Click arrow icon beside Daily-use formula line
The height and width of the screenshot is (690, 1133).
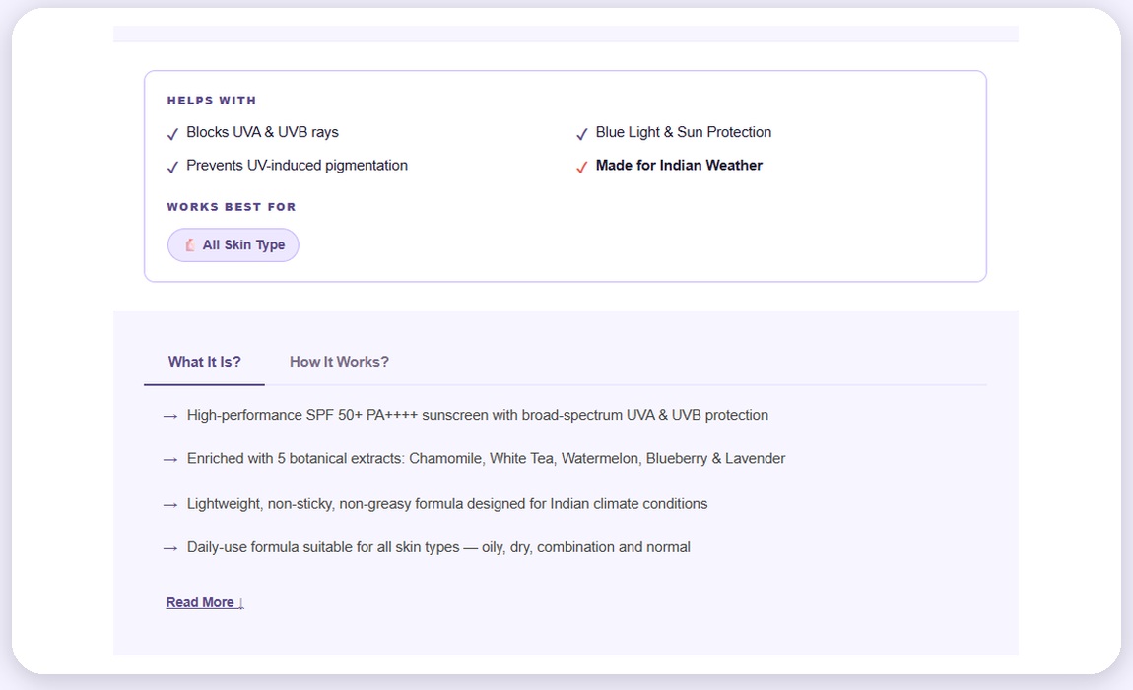pos(170,548)
